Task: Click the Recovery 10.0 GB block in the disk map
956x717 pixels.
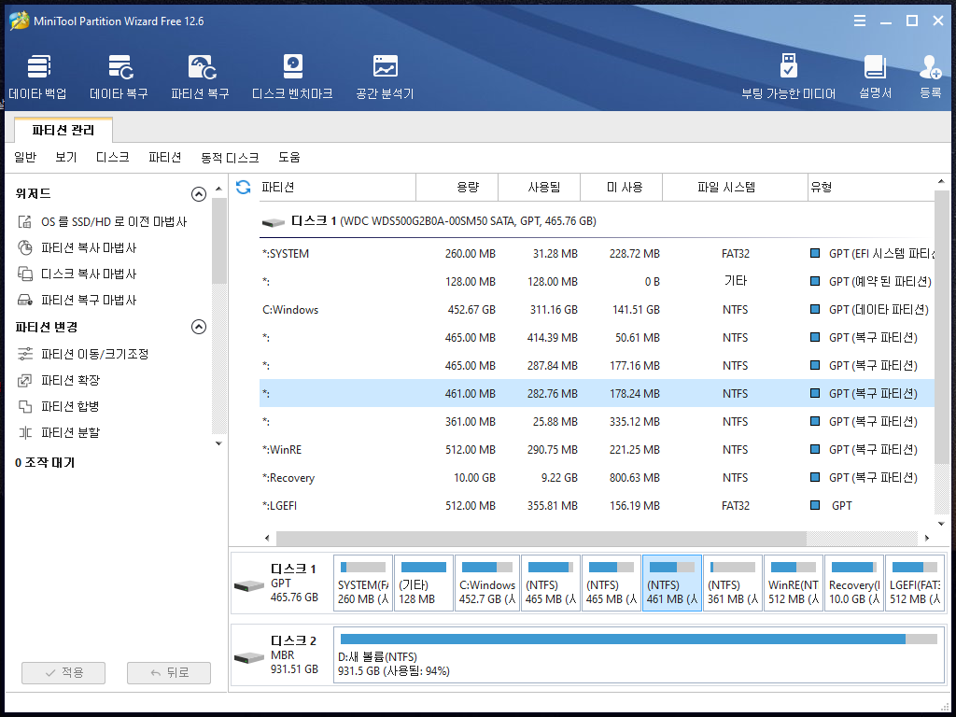Action: [x=853, y=583]
